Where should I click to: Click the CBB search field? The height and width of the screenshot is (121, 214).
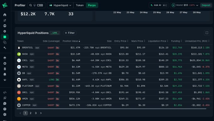tap(37, 5)
